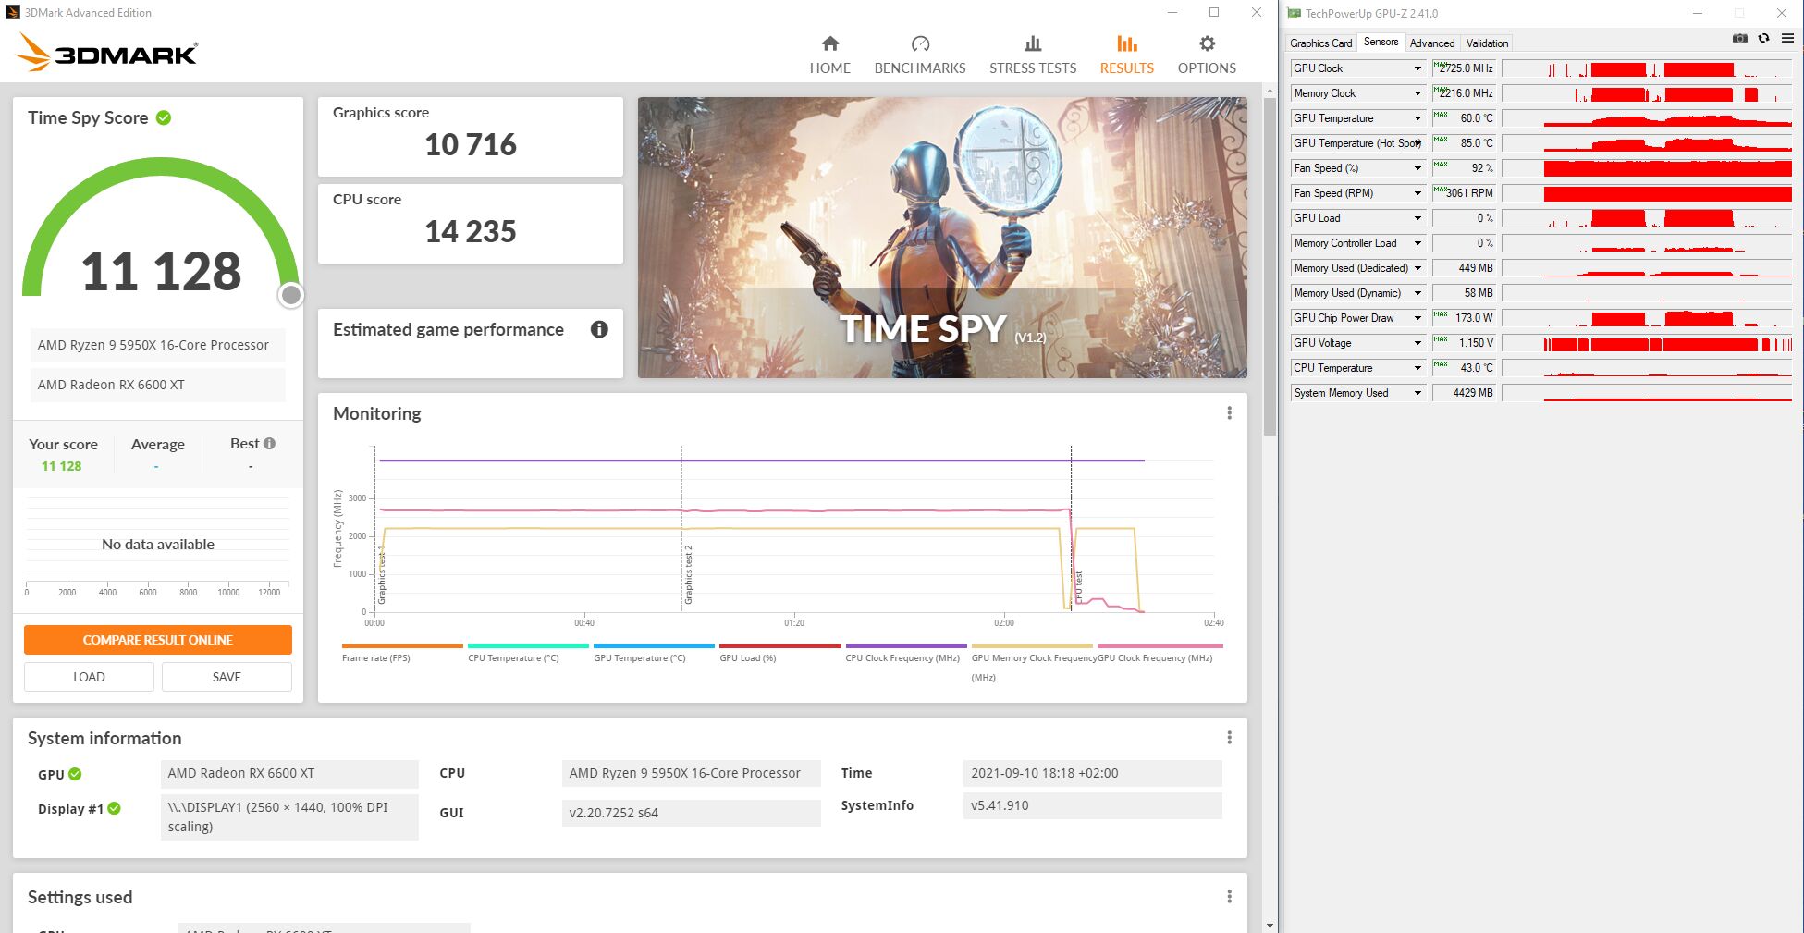
Task: Open the GPU-Z hamburger menu
Action: 1787,38
